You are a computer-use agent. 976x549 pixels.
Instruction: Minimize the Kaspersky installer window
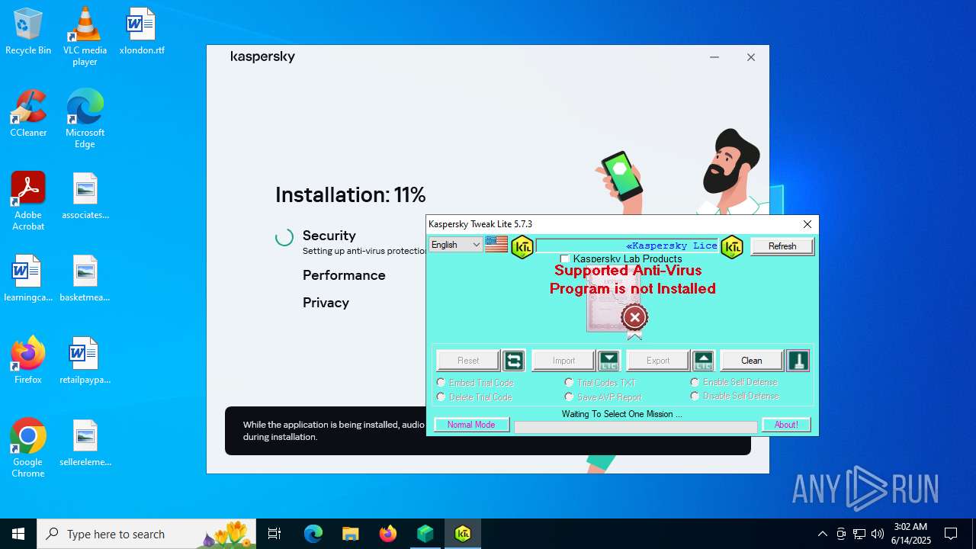point(714,57)
